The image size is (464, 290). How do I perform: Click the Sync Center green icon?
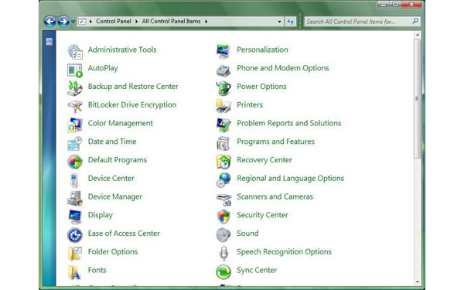point(223,272)
